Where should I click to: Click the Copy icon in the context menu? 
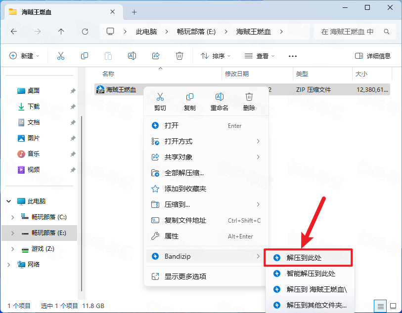tap(190, 97)
